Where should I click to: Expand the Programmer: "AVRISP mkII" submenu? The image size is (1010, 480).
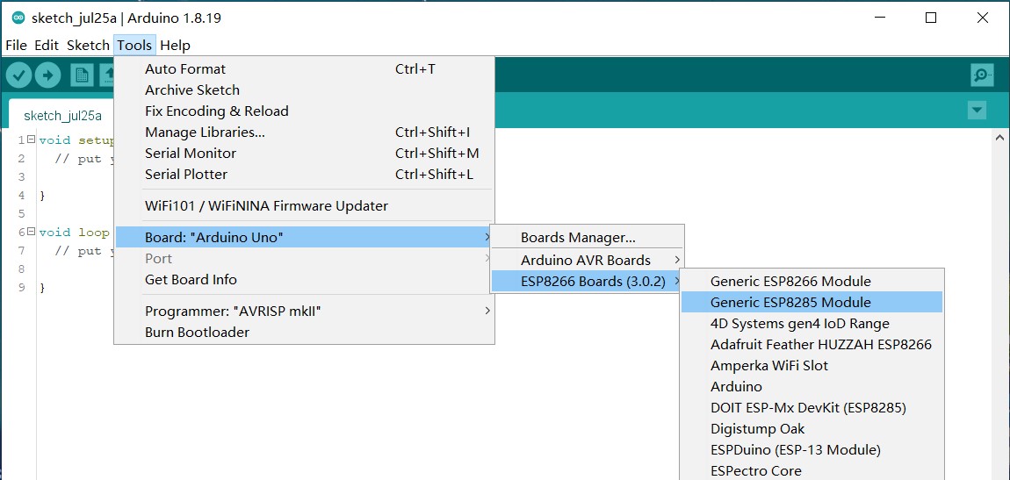pos(304,312)
